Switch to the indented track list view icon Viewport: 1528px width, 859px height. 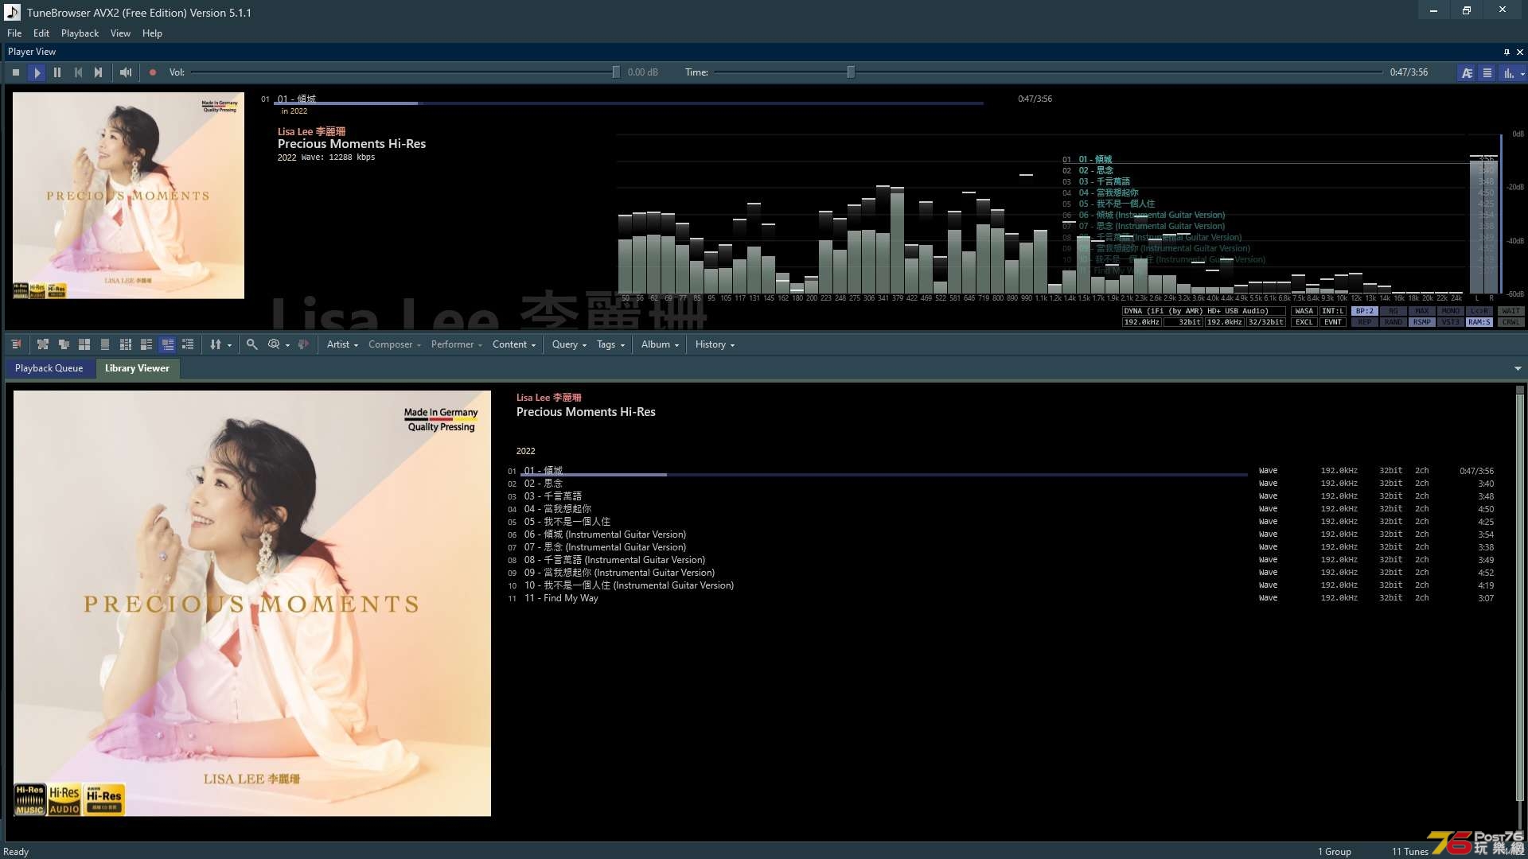coord(188,344)
